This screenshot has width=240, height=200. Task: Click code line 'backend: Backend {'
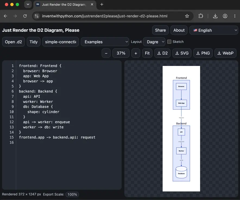(x=38, y=91)
